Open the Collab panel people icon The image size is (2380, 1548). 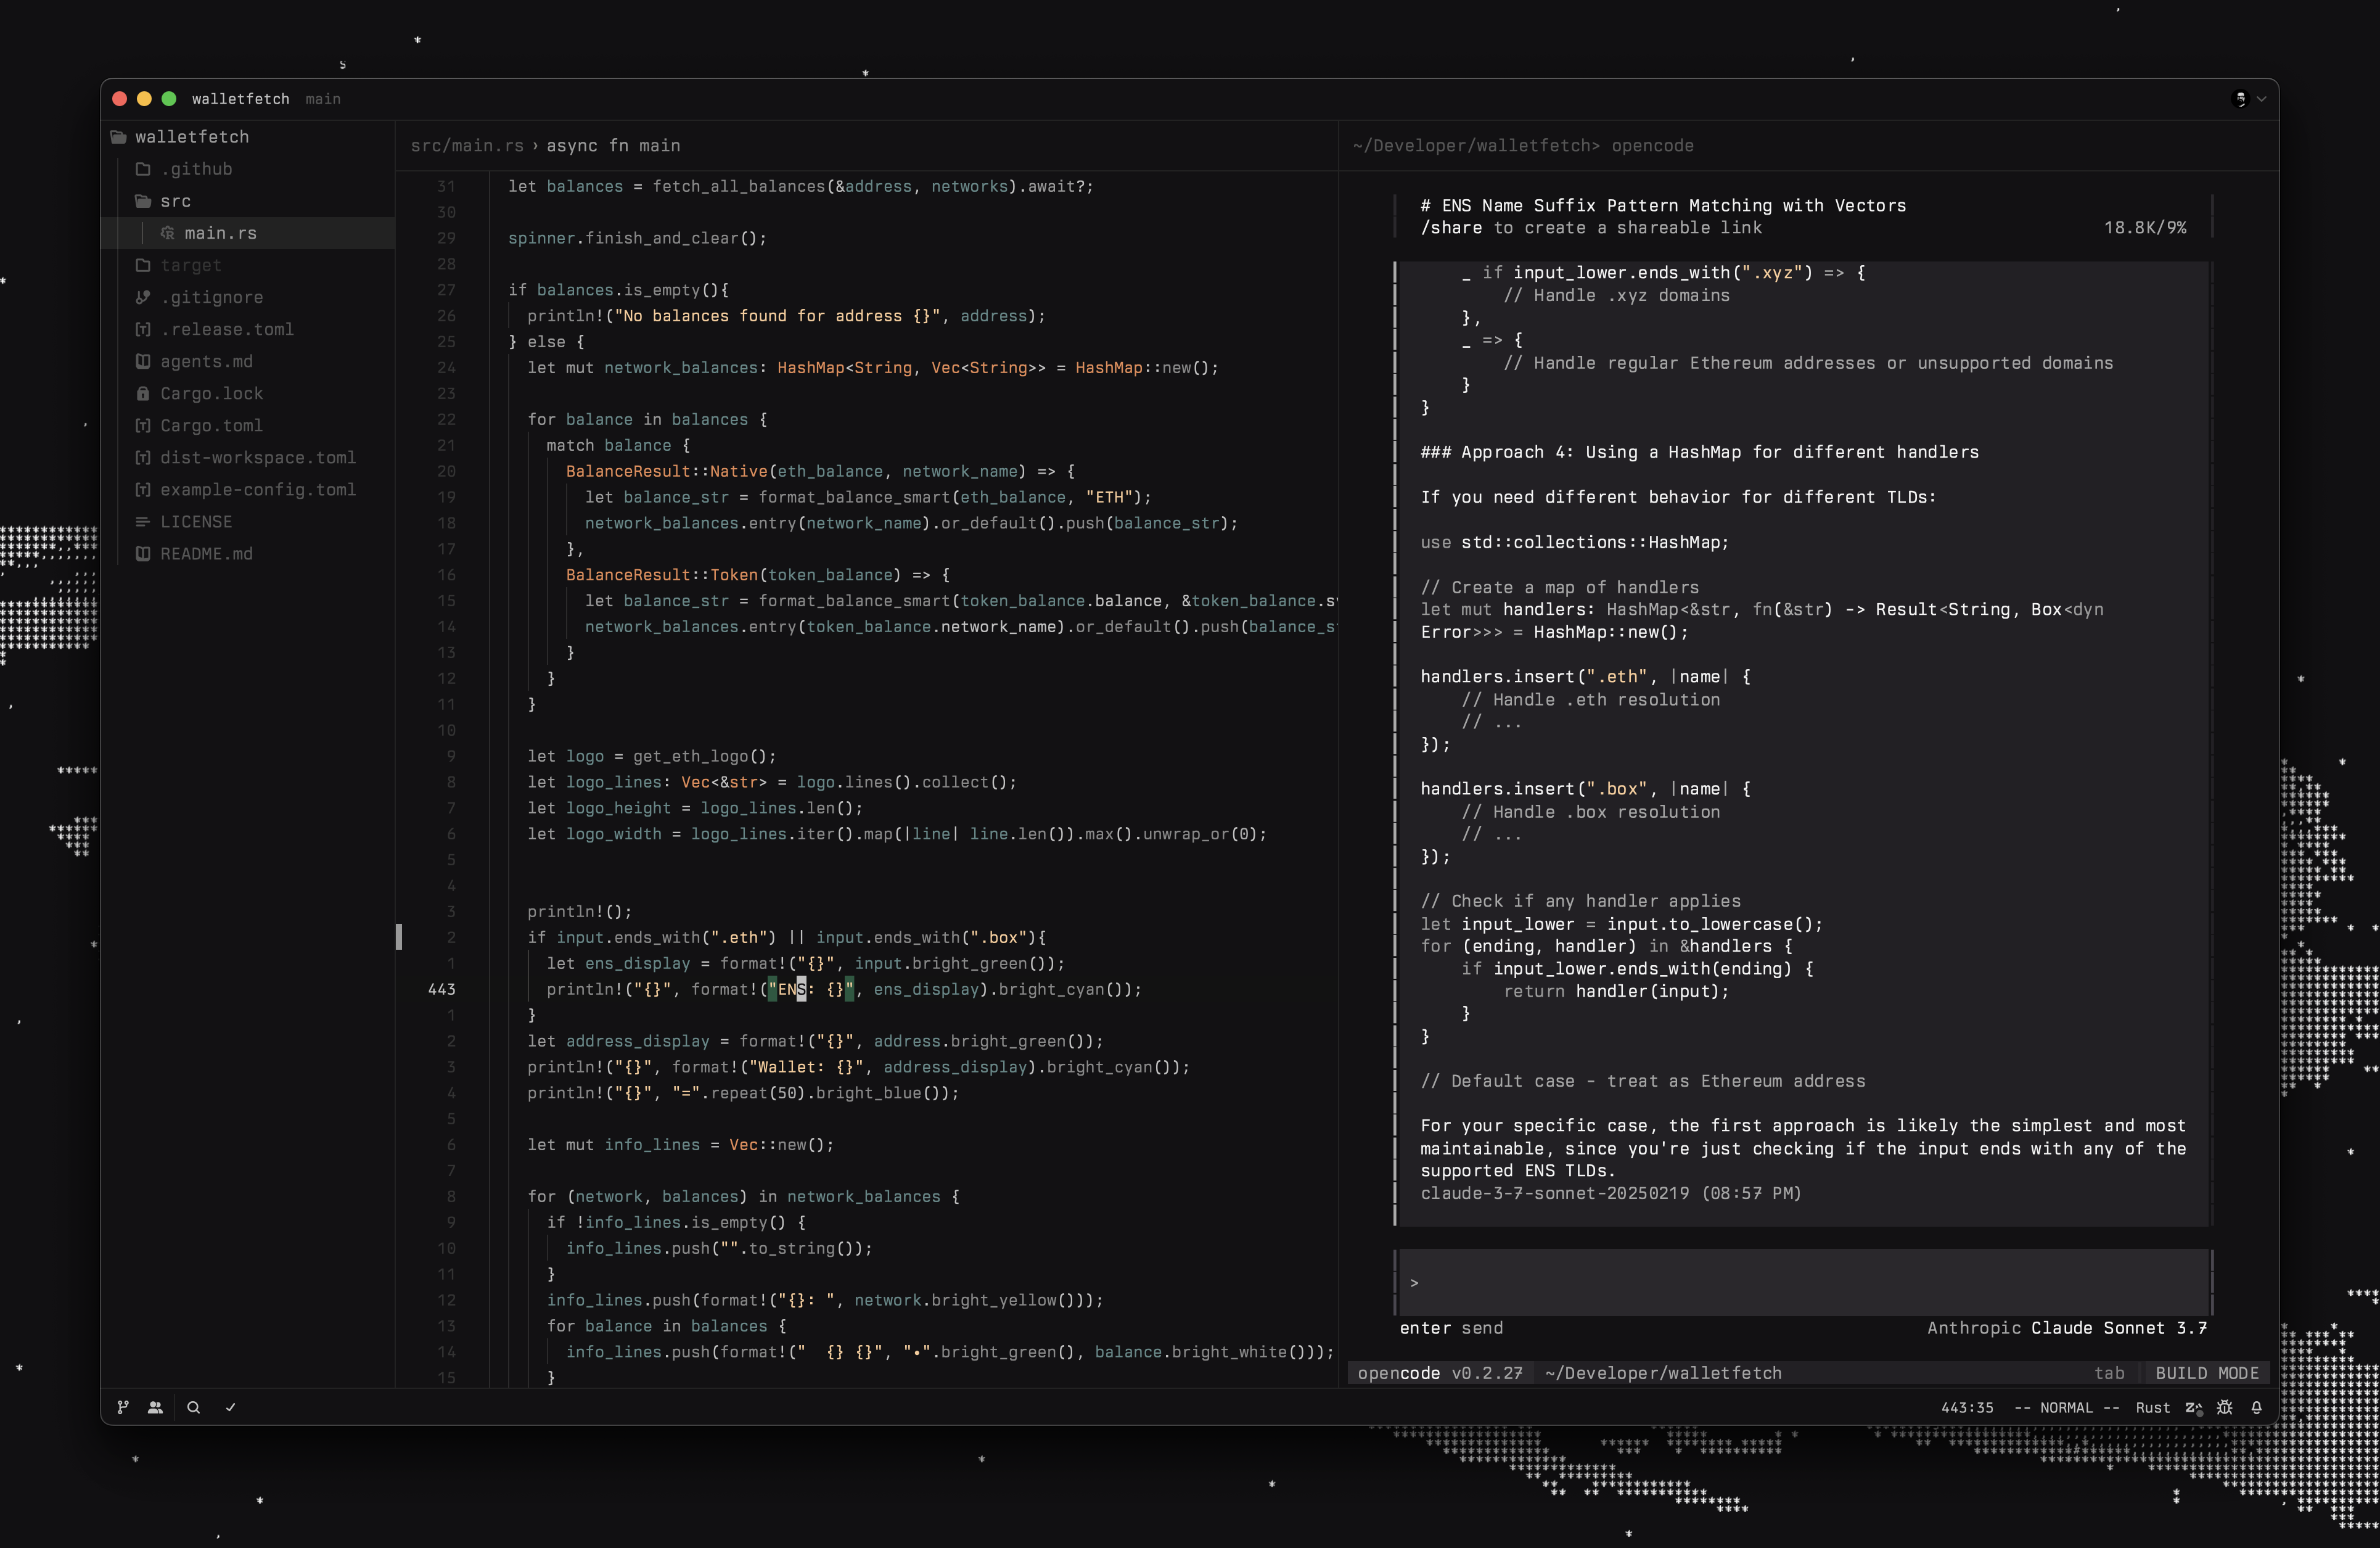point(155,1407)
